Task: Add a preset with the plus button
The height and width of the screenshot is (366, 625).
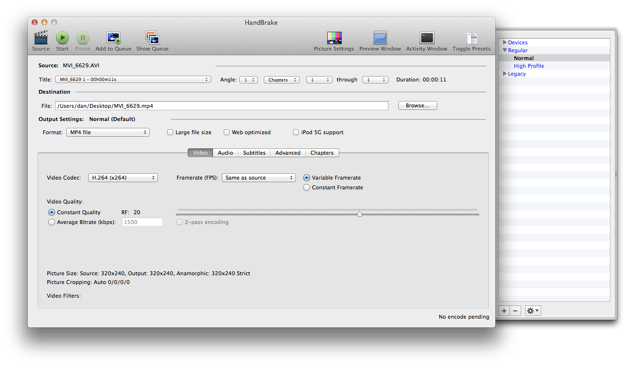Action: (504, 311)
